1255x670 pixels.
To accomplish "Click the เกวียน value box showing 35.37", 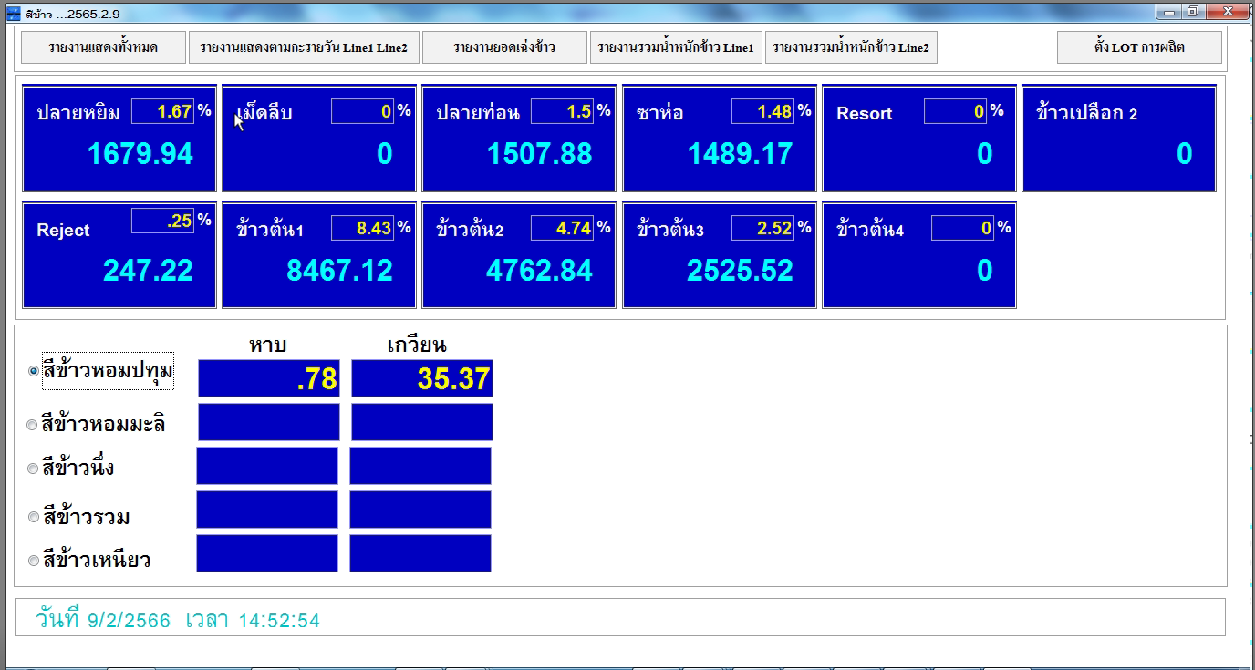I will [x=421, y=378].
